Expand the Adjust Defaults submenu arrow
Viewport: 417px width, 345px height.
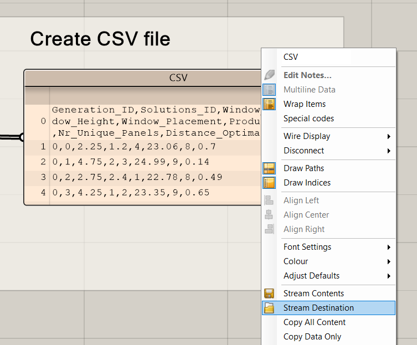tap(389, 276)
